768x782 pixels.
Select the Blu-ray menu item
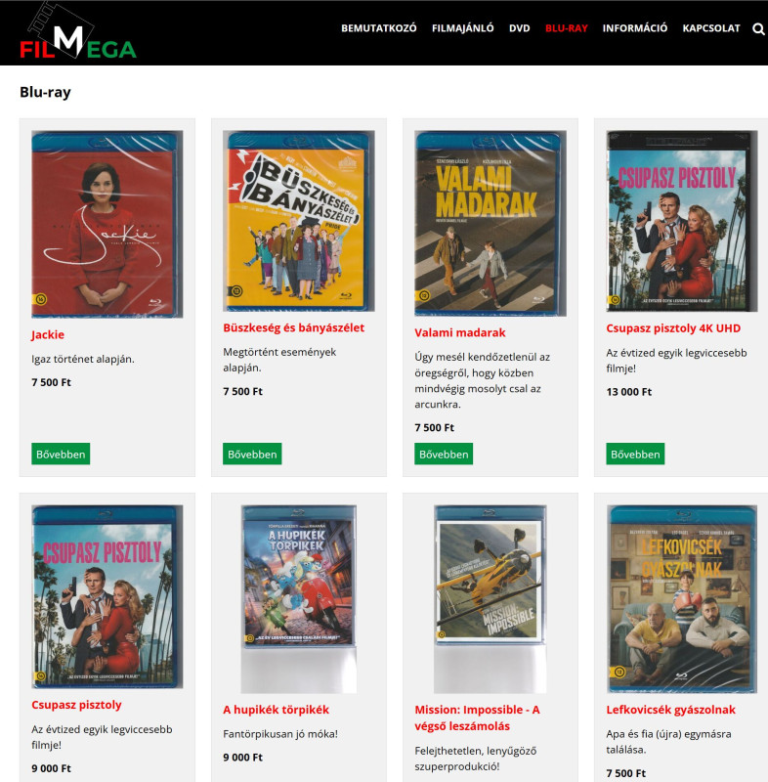[x=566, y=28]
